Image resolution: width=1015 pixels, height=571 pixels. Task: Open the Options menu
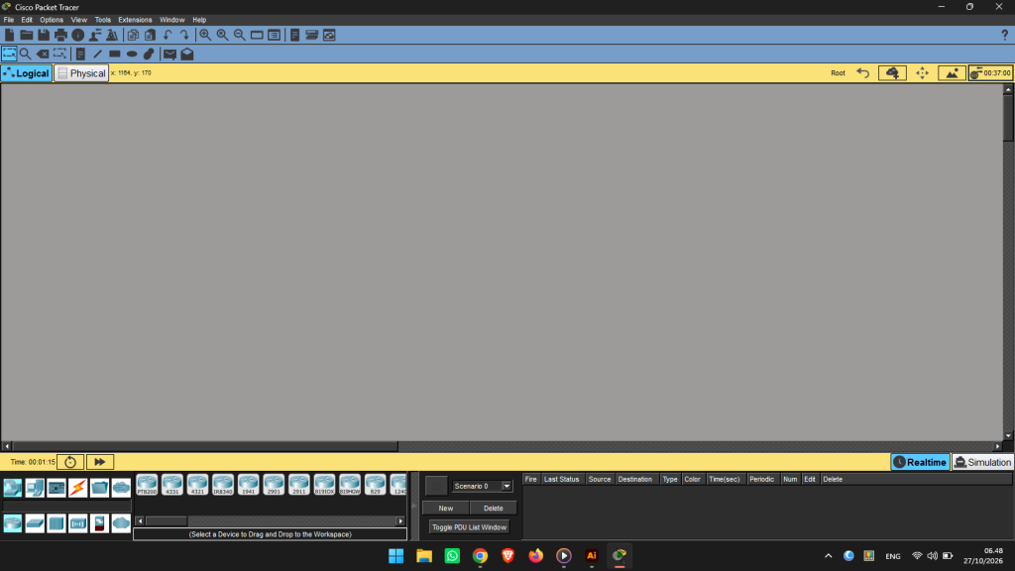[52, 20]
